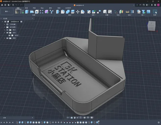Expand the 原点 origin folder
The image size is (161, 125).
tap(4, 30)
